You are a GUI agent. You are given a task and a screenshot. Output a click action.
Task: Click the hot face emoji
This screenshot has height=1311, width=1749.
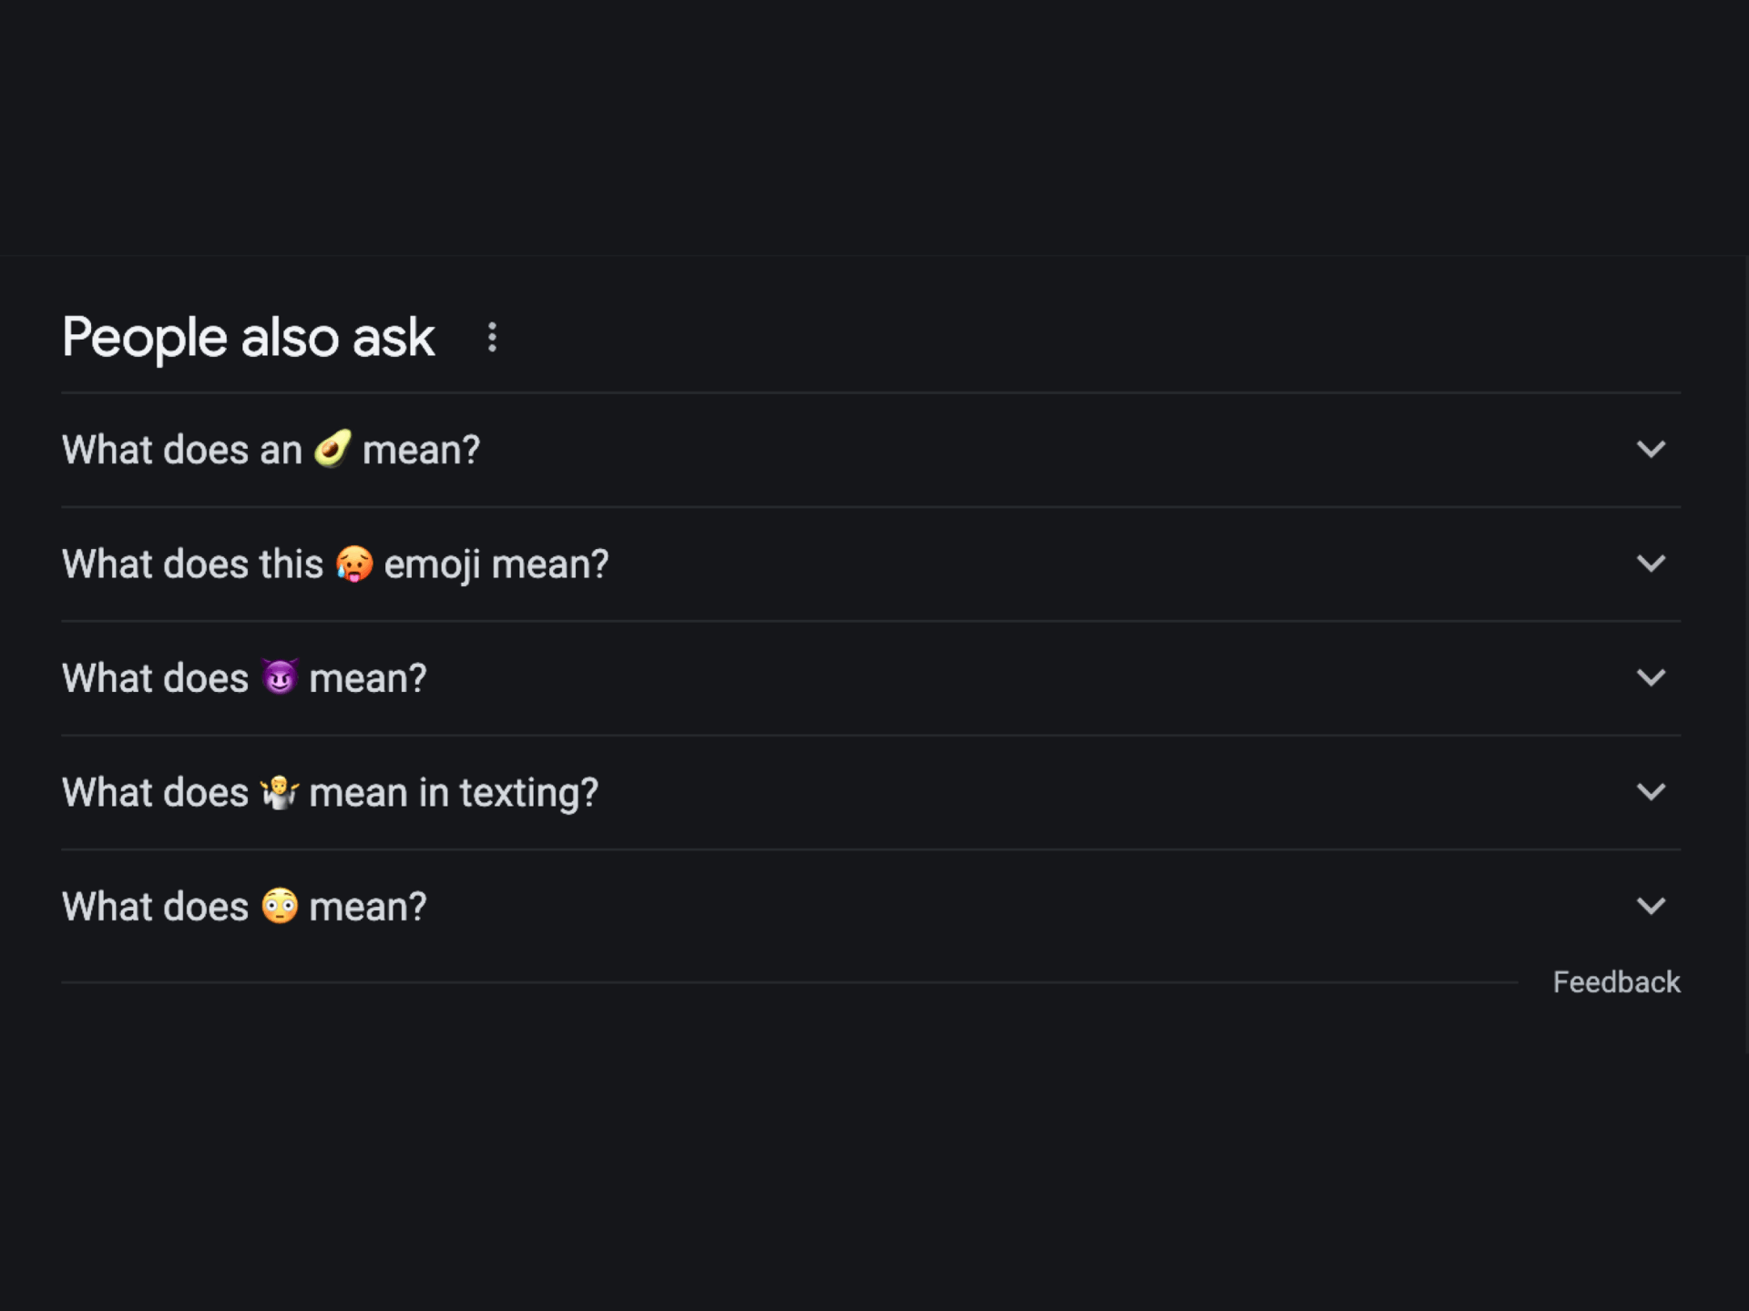(354, 564)
